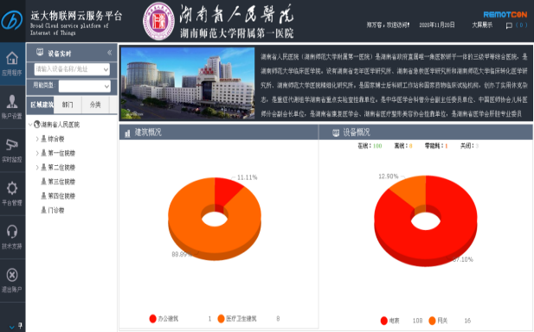Screen dimensions: 534x332
Task: Open the message notification icon in header
Action: click(x=509, y=25)
